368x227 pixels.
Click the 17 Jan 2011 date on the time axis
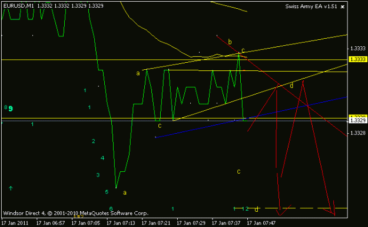tap(15, 223)
